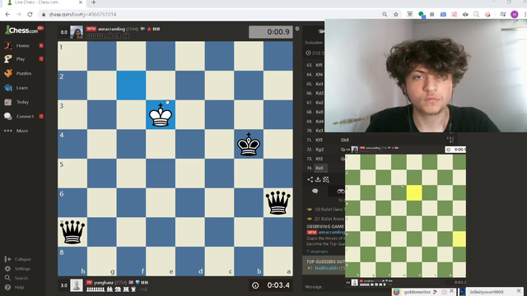This screenshot has height=296, width=527.
Task: Open Learn in the sidebar
Action: click(22, 88)
